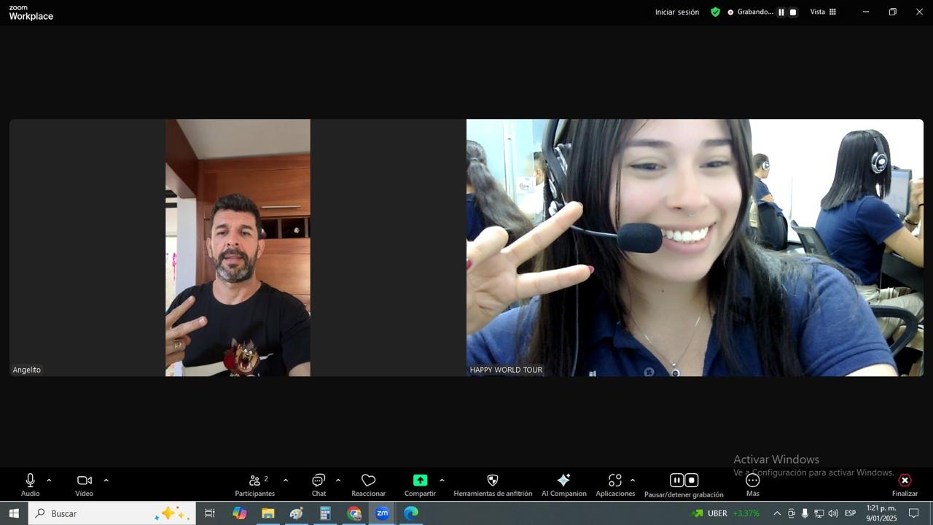
Task: Open the Paint app in taskbar
Action: click(x=296, y=513)
